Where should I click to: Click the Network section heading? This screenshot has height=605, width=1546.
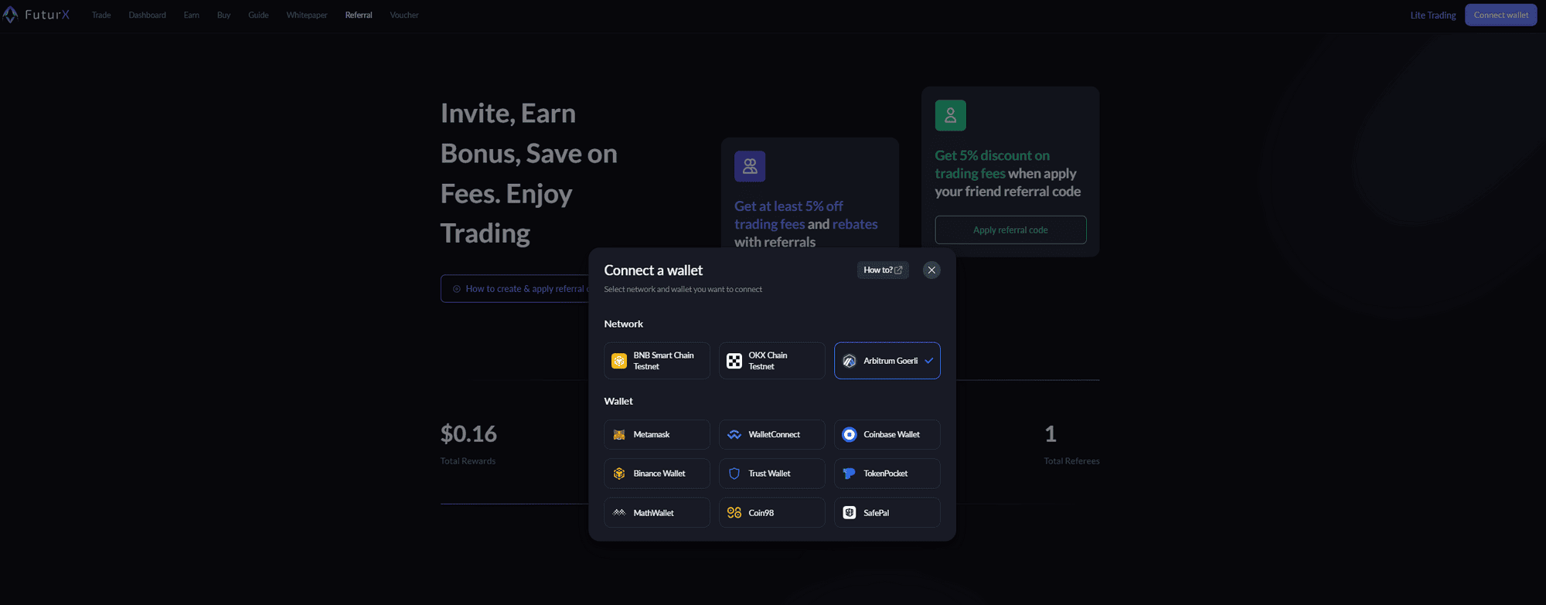[x=623, y=324]
